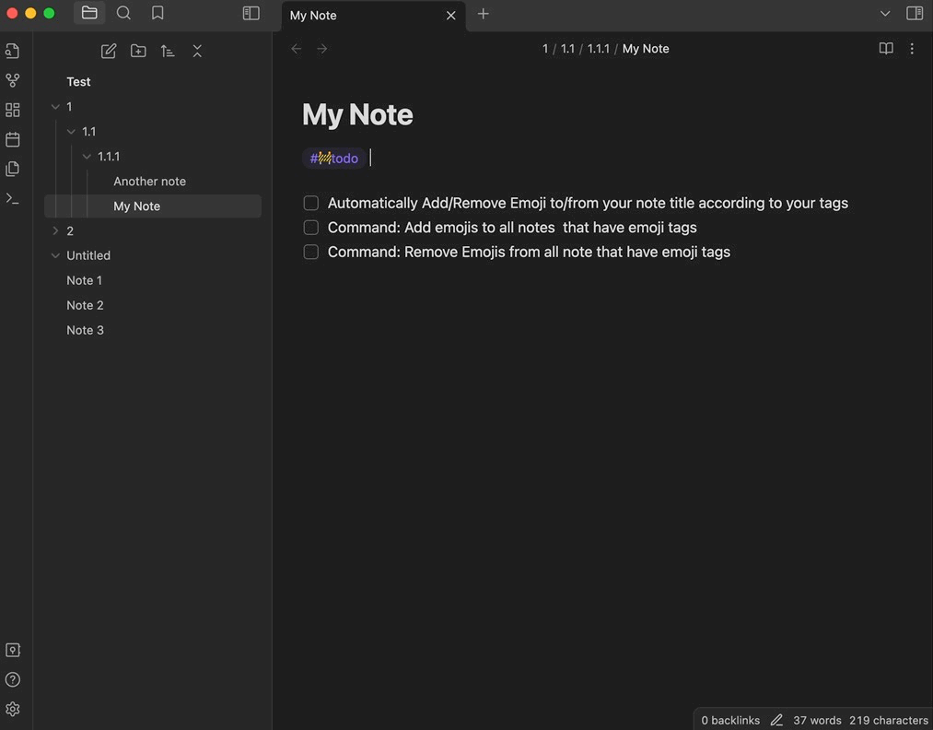Click the Untitled folder label

point(88,255)
